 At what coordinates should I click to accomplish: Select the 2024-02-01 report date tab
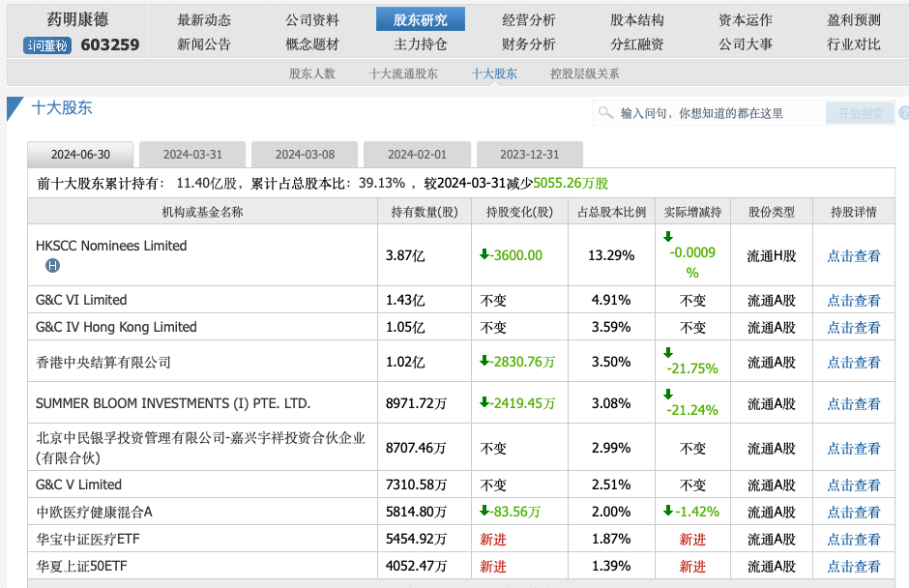click(418, 155)
